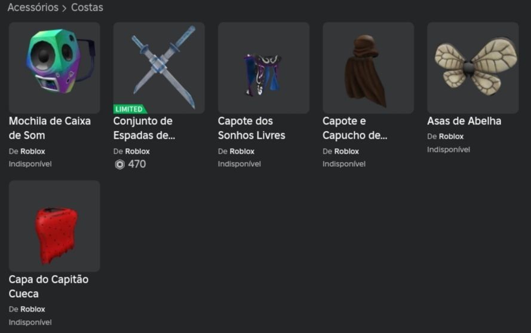Click Indisponível under Capote e Capucho
The height and width of the screenshot is (333, 531).
[343, 164]
